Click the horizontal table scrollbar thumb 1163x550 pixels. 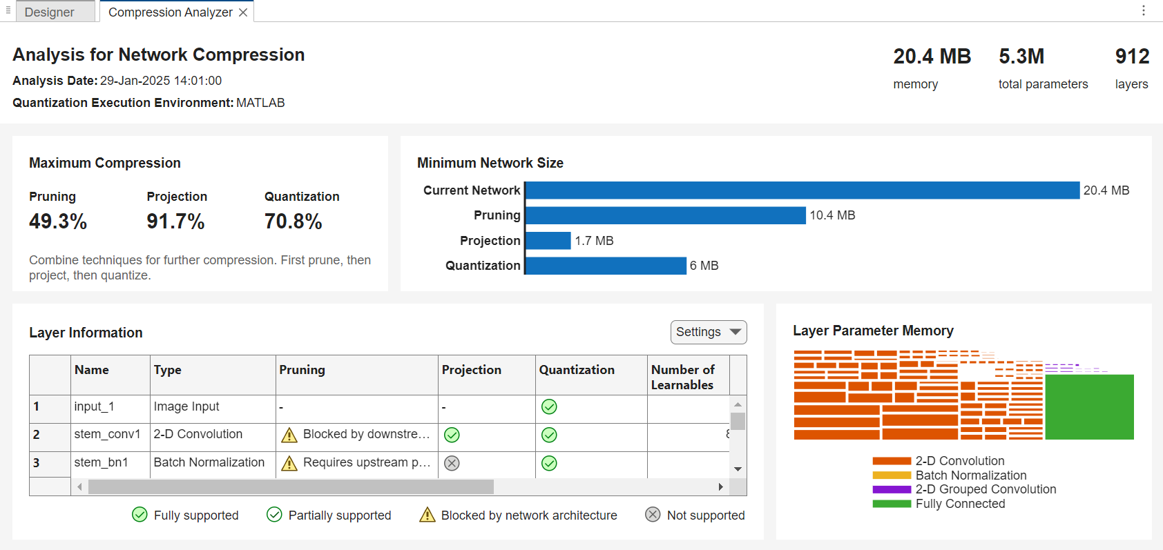tap(291, 487)
